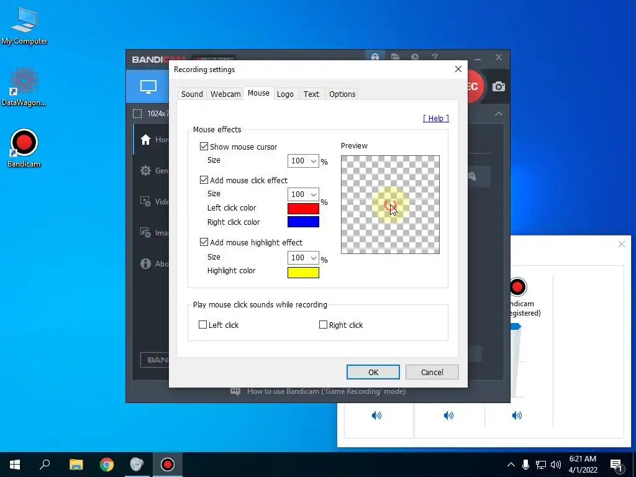The image size is (636, 477).
Task: Click the Bandicam volume slider handle in mixer
Action: (x=515, y=326)
